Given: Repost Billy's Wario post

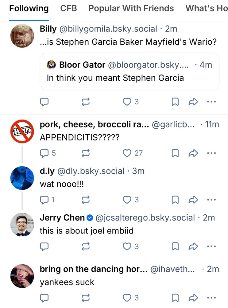Looking at the screenshot, I should [x=86, y=102].
